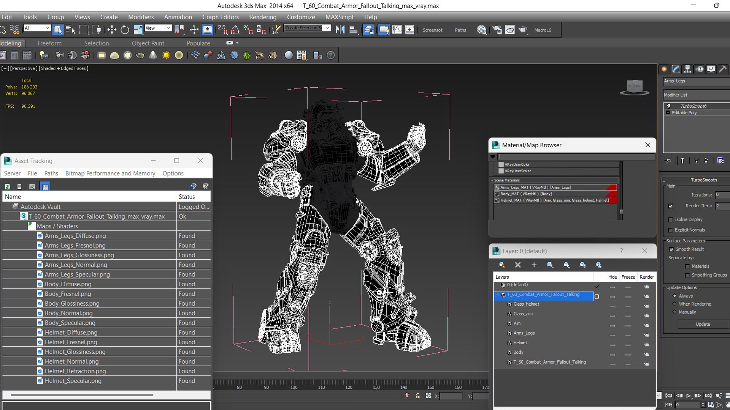Expand Editable Poly plus in modifier stack

coord(668,113)
